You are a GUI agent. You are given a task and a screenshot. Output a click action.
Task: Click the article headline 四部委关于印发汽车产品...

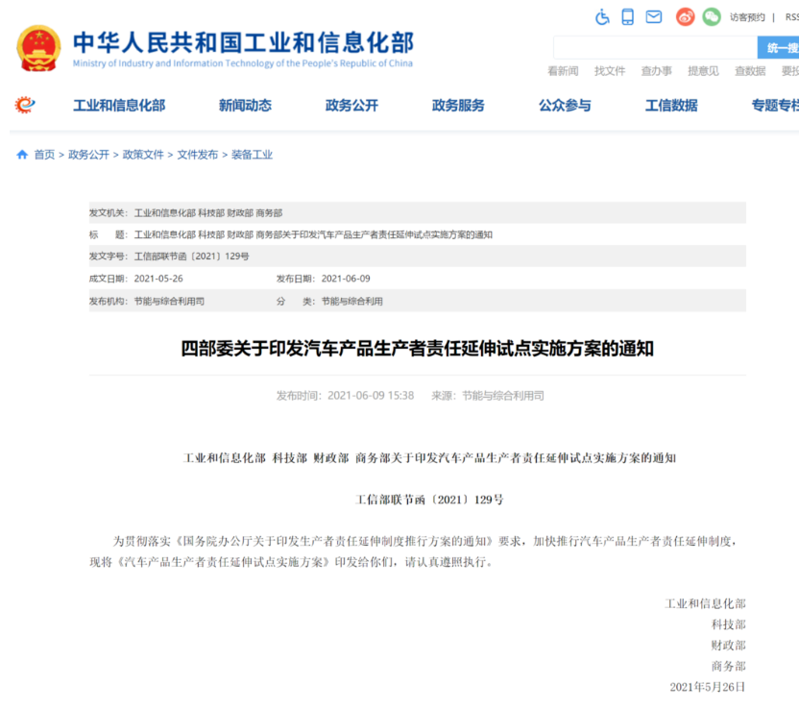[x=418, y=349]
